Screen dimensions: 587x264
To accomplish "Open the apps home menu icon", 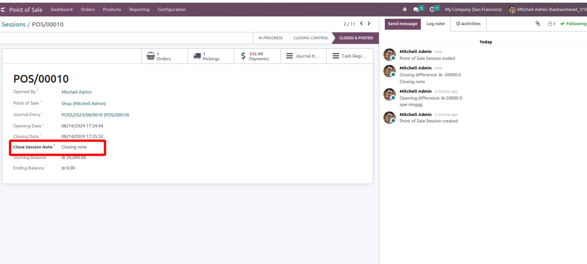I will click(3, 10).
